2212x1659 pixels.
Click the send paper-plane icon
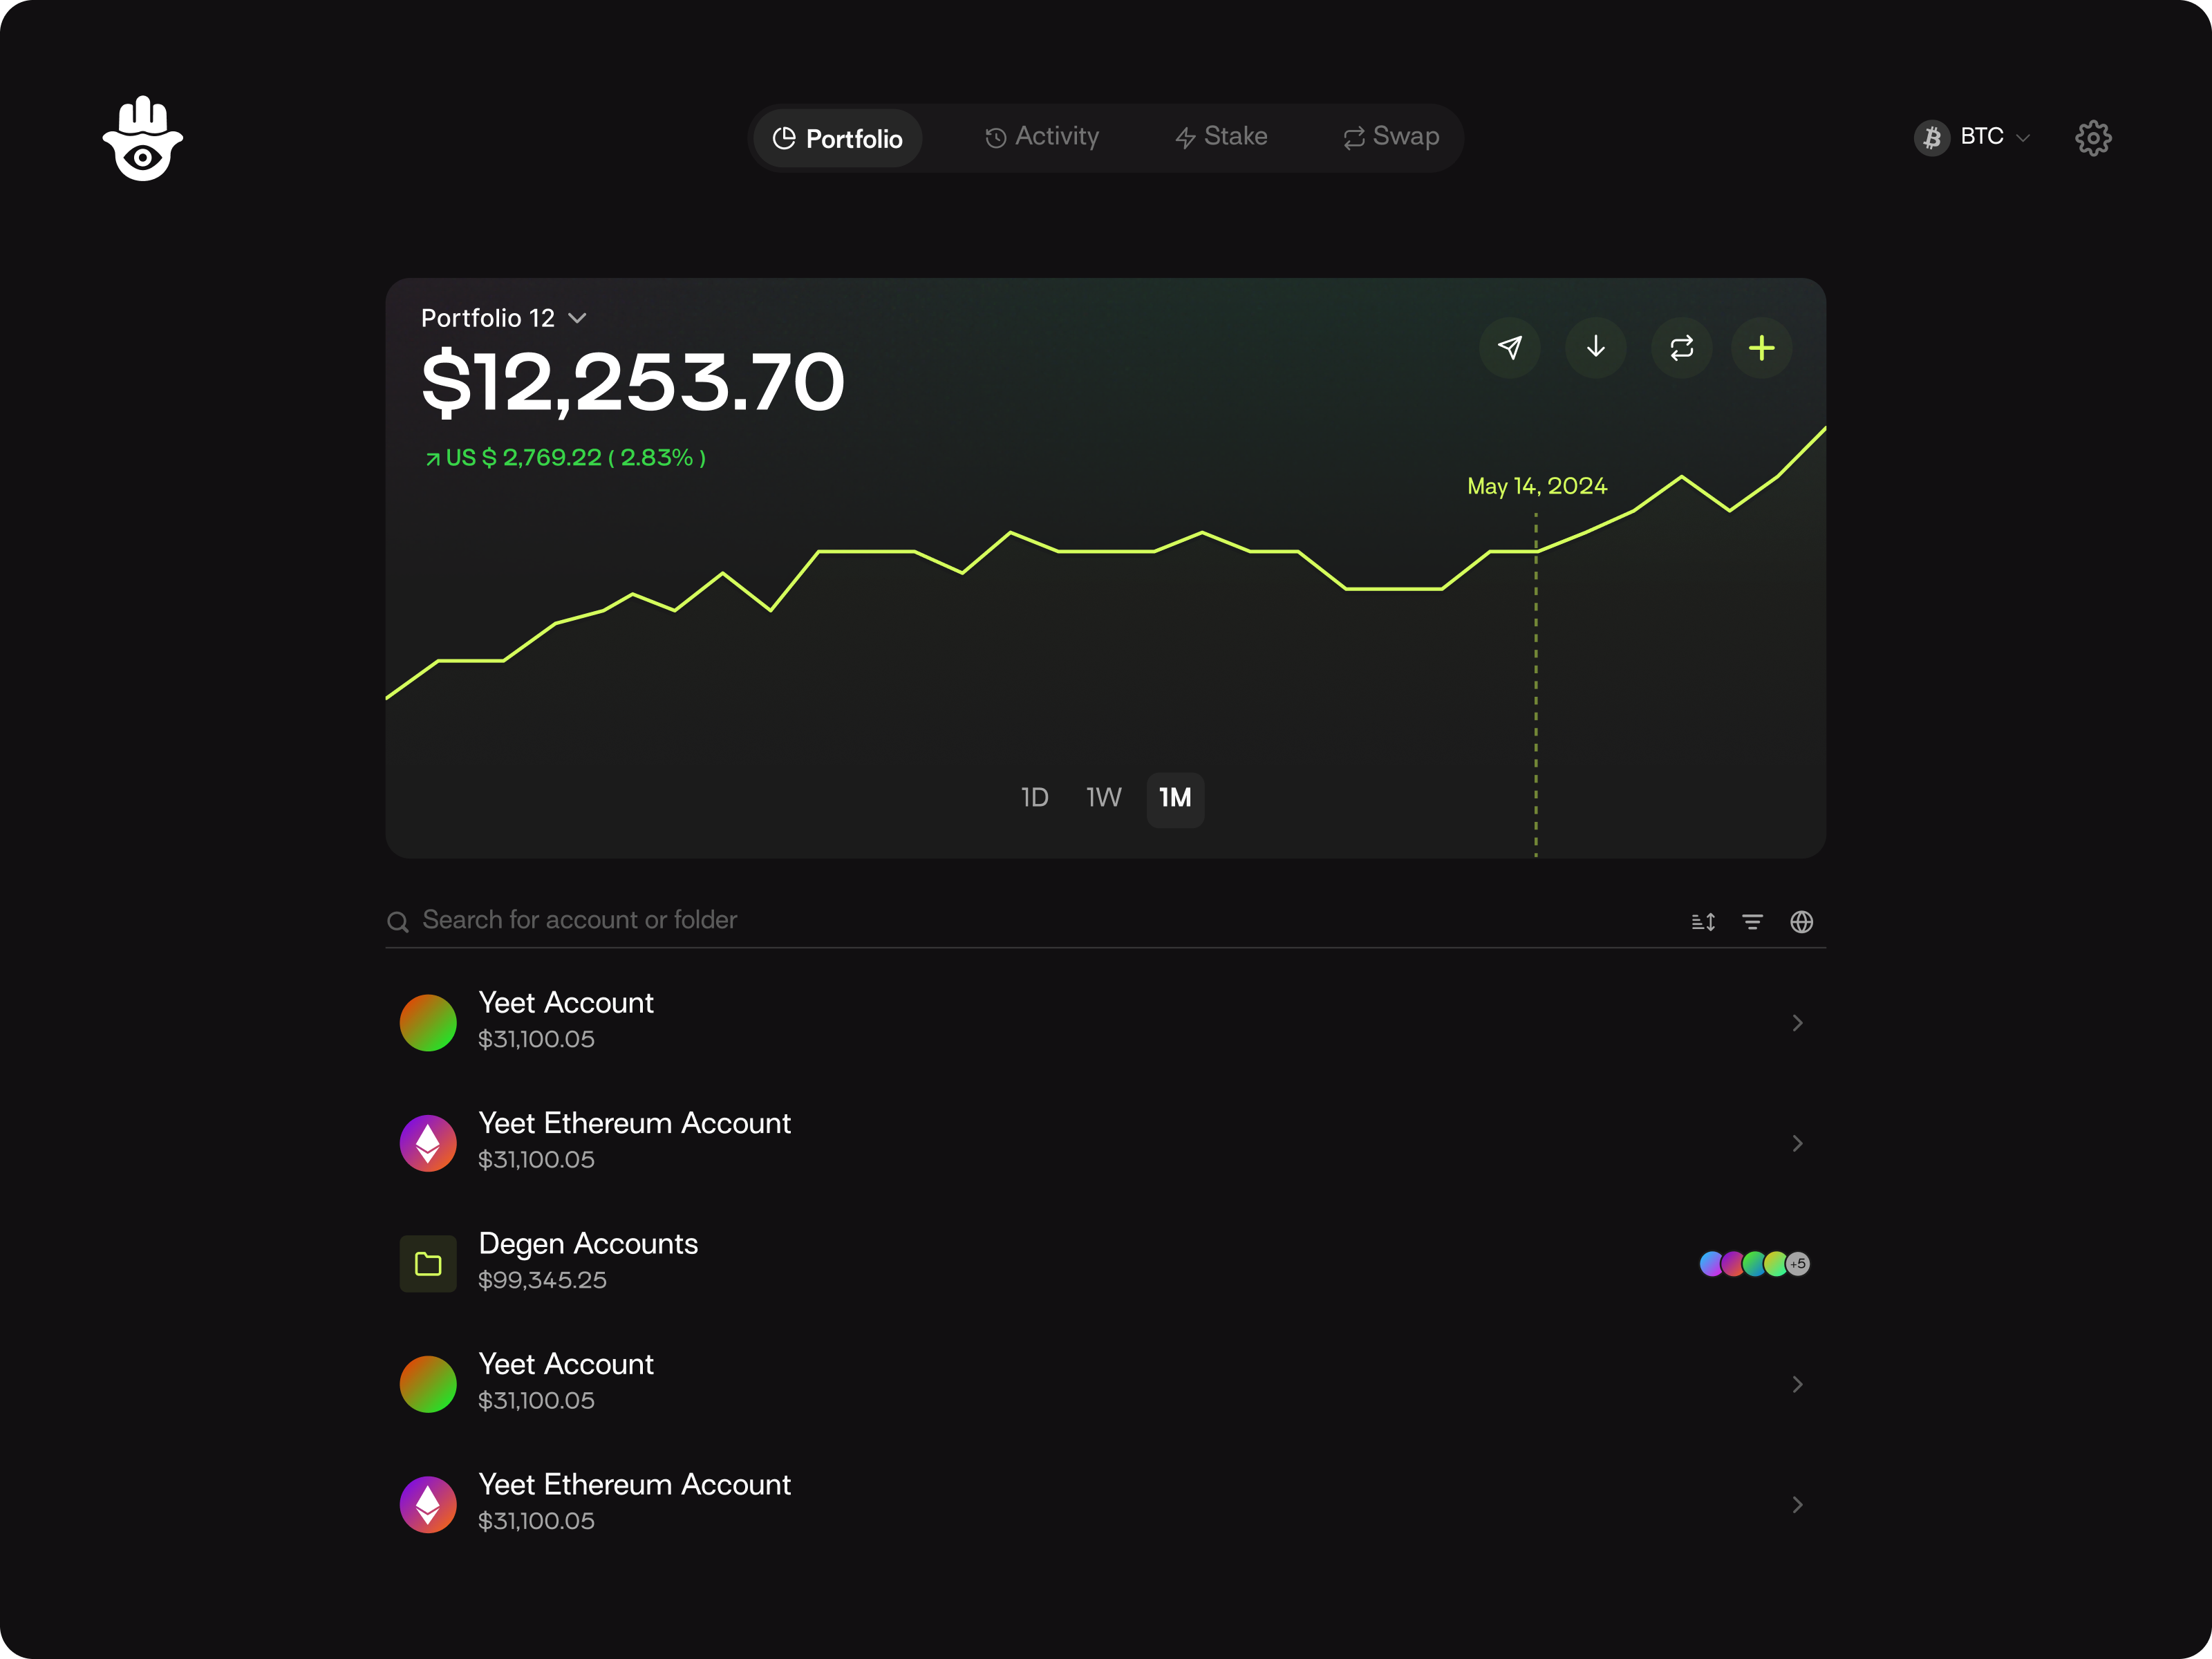[x=1509, y=348]
